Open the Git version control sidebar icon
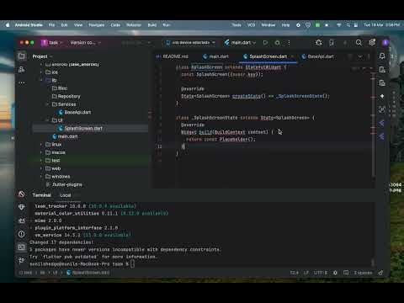Image resolution: width=404 pixels, height=303 pixels. [22, 260]
